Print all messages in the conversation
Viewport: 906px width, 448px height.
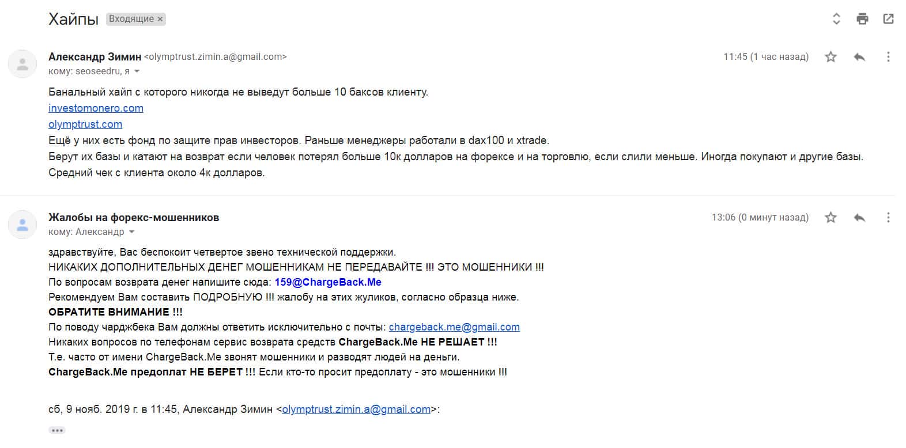pos(862,19)
